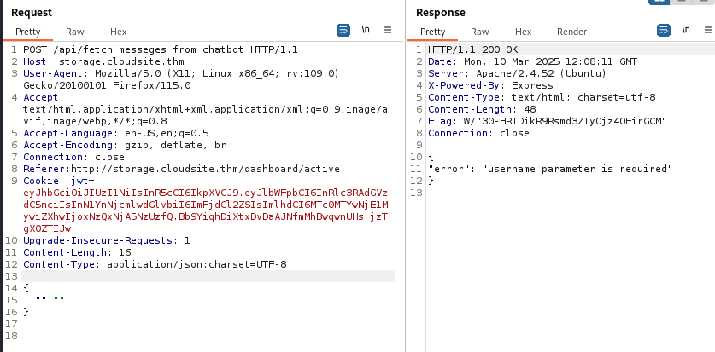This screenshot has height=352, width=715.
Task: Click the Content-Type: text/html response header
Action: [x=542, y=97]
